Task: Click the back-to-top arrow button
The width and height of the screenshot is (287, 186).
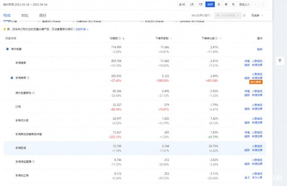Action: [280, 61]
